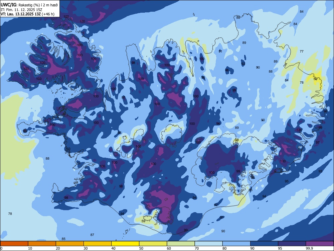Pick the amber 20–30 legend color band
The height and width of the screenshot is (251, 334).
click(70, 244)
